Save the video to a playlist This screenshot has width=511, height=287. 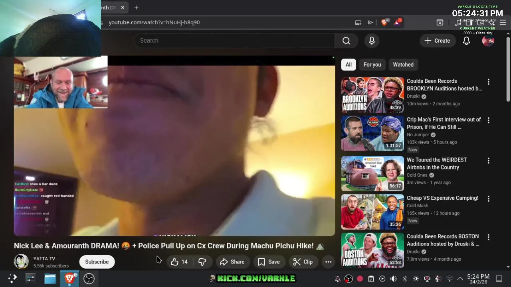coord(269,262)
